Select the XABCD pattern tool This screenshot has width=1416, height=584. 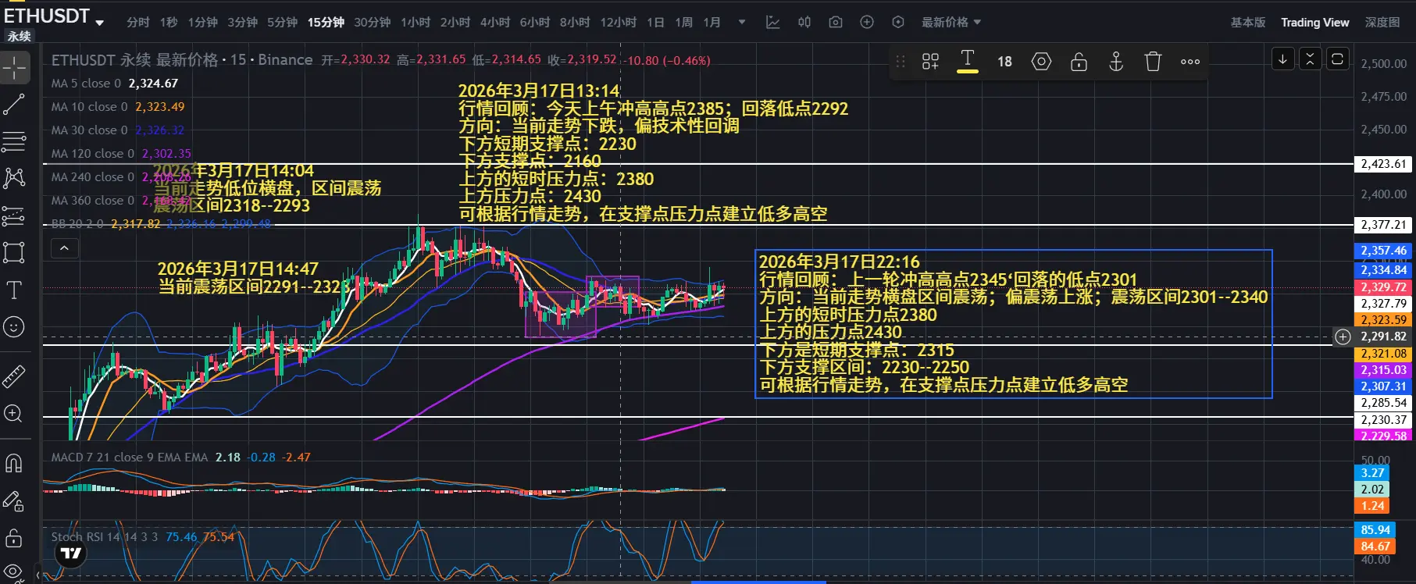click(14, 178)
